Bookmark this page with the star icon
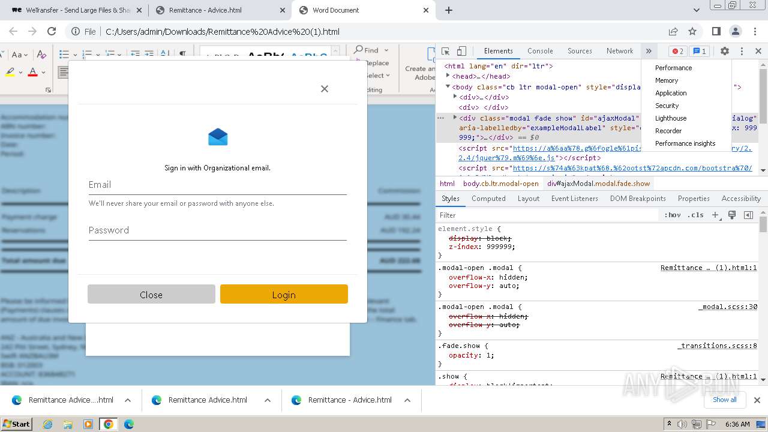768x432 pixels. [692, 31]
